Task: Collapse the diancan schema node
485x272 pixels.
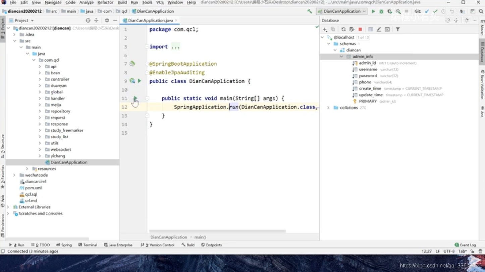Action: (x=335, y=50)
